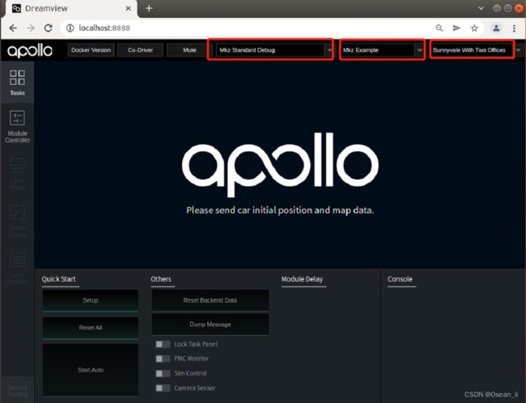The height and width of the screenshot is (403, 526).
Task: Open the browser profile avatar
Action: 496,28
